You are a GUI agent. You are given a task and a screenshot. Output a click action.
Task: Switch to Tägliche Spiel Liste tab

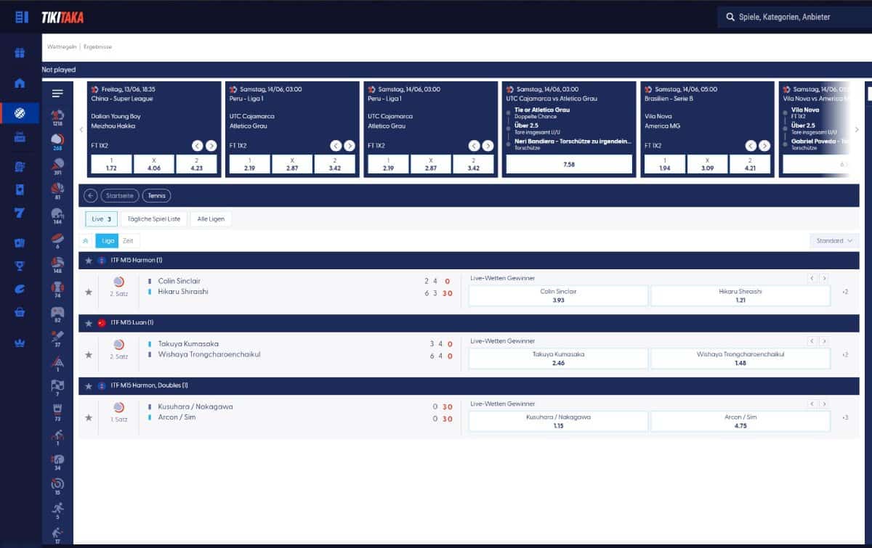(x=153, y=218)
